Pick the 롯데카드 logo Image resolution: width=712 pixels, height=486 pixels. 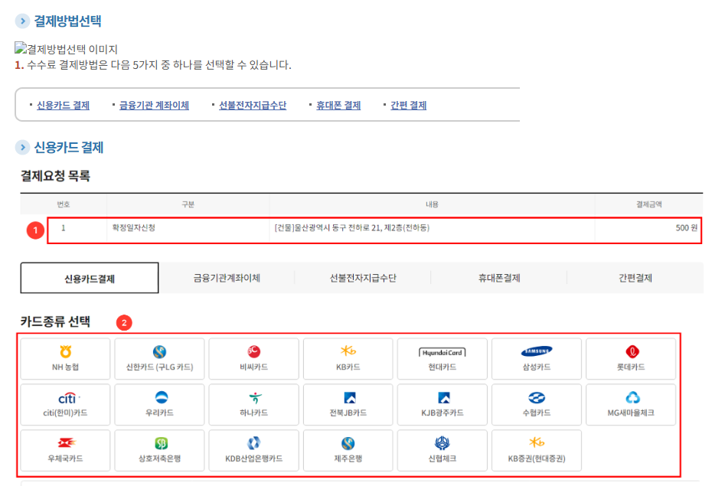(x=632, y=352)
